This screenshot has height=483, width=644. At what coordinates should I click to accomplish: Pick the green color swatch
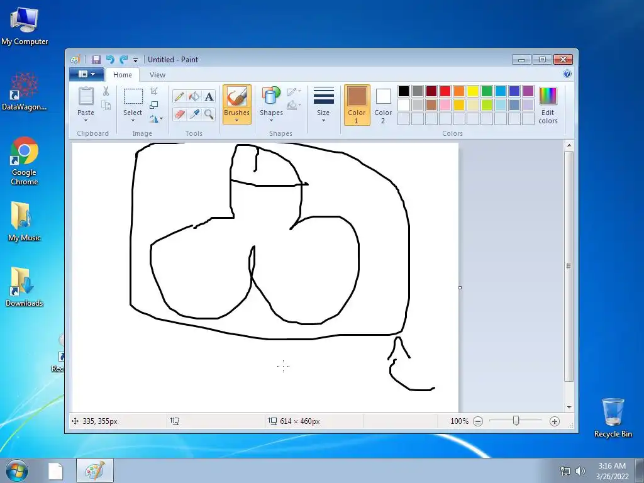[487, 91]
